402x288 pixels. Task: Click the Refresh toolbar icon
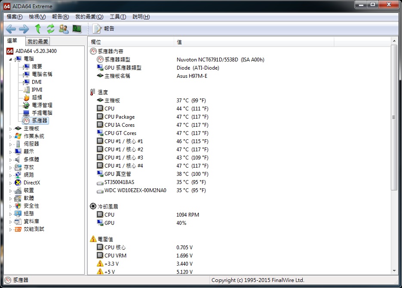click(x=50, y=29)
